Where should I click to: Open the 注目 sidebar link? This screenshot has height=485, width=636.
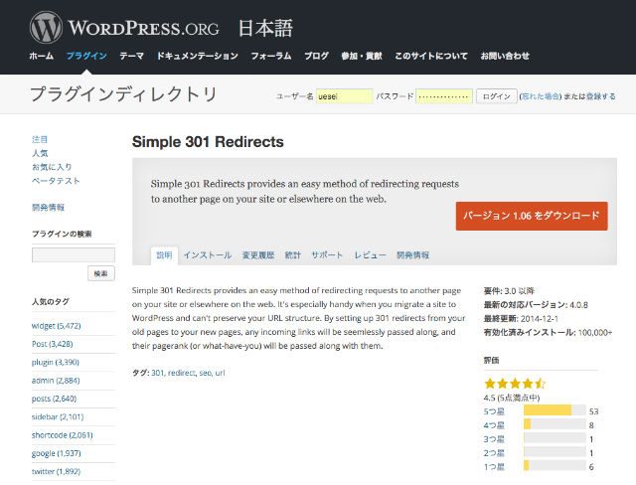tap(40, 139)
